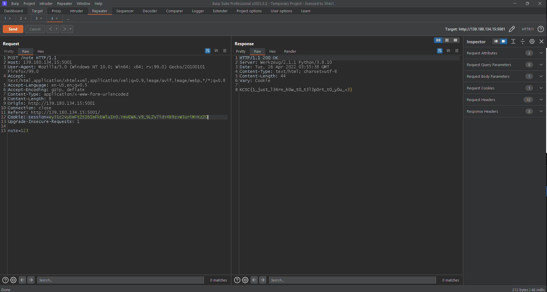The height and width of the screenshot is (292, 547).
Task: Expand all Inspector sections icon
Action: (513, 42)
